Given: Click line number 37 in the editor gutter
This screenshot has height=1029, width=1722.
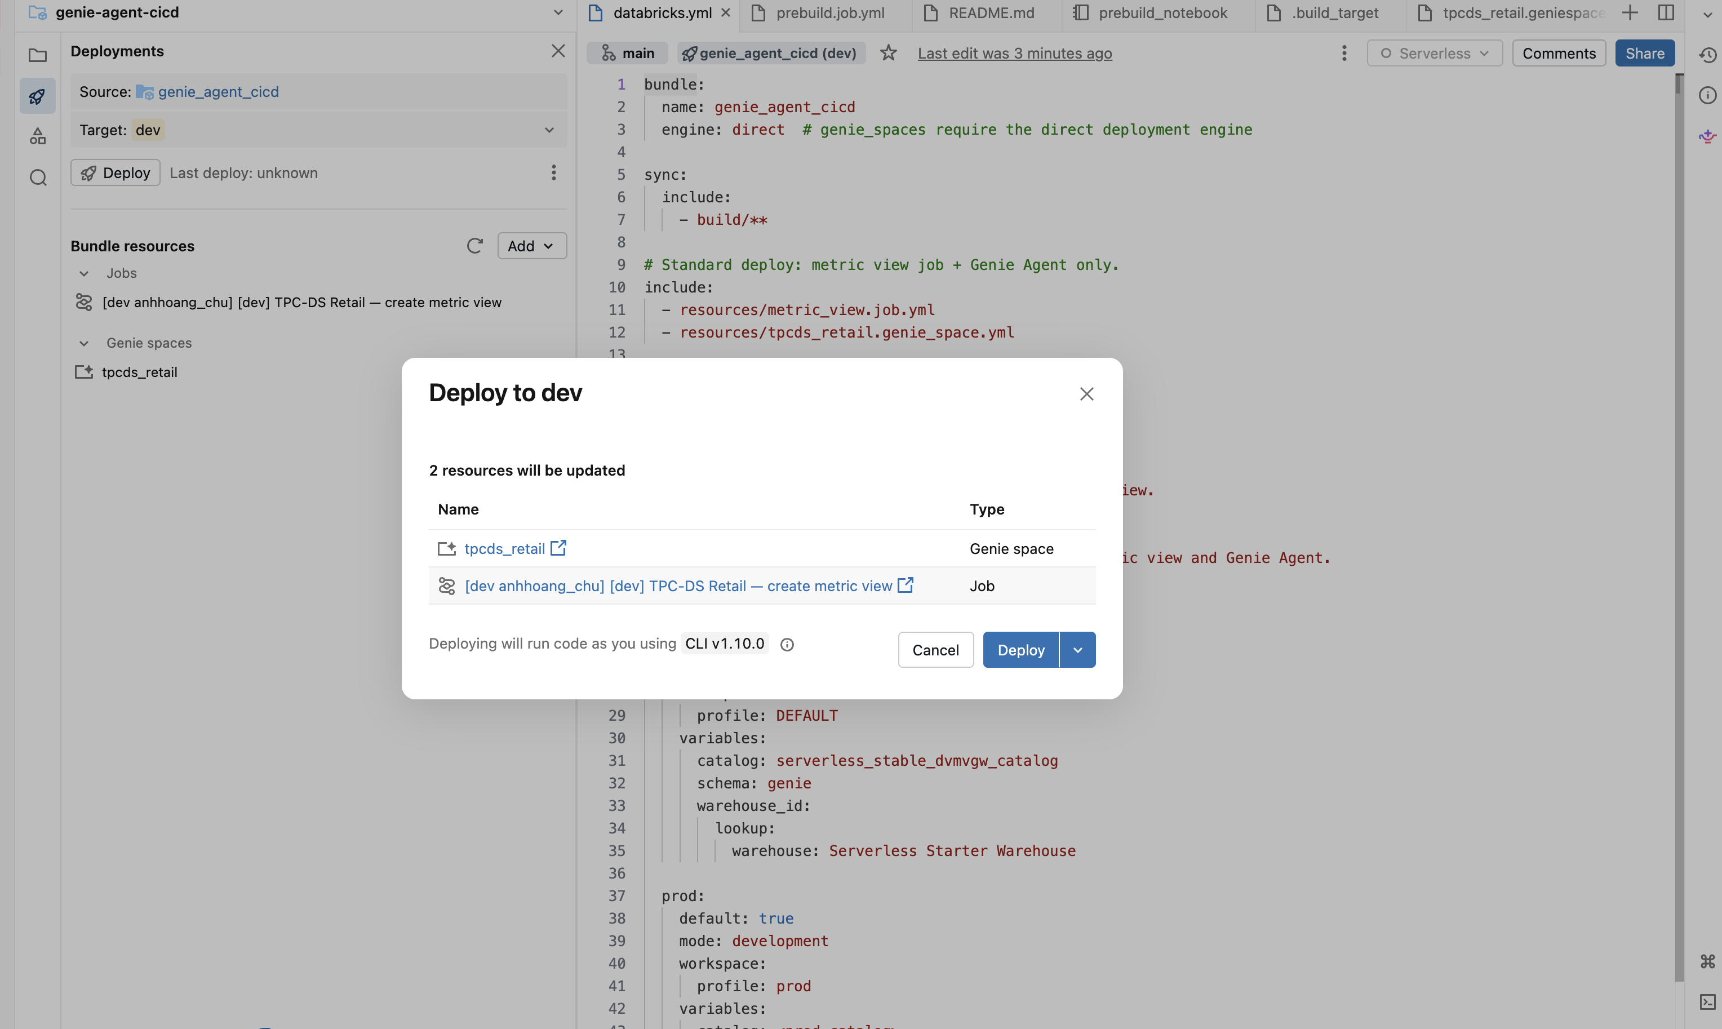Looking at the screenshot, I should (616, 895).
